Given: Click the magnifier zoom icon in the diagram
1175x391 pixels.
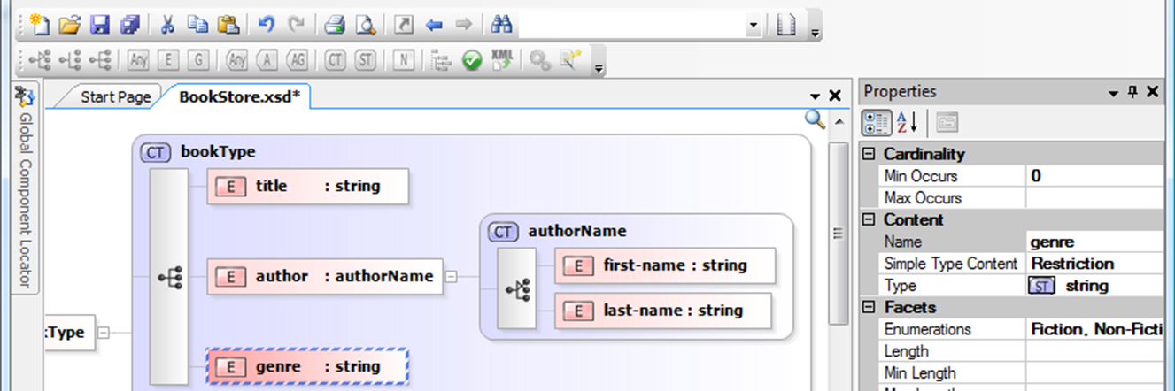Looking at the screenshot, I should (x=815, y=120).
